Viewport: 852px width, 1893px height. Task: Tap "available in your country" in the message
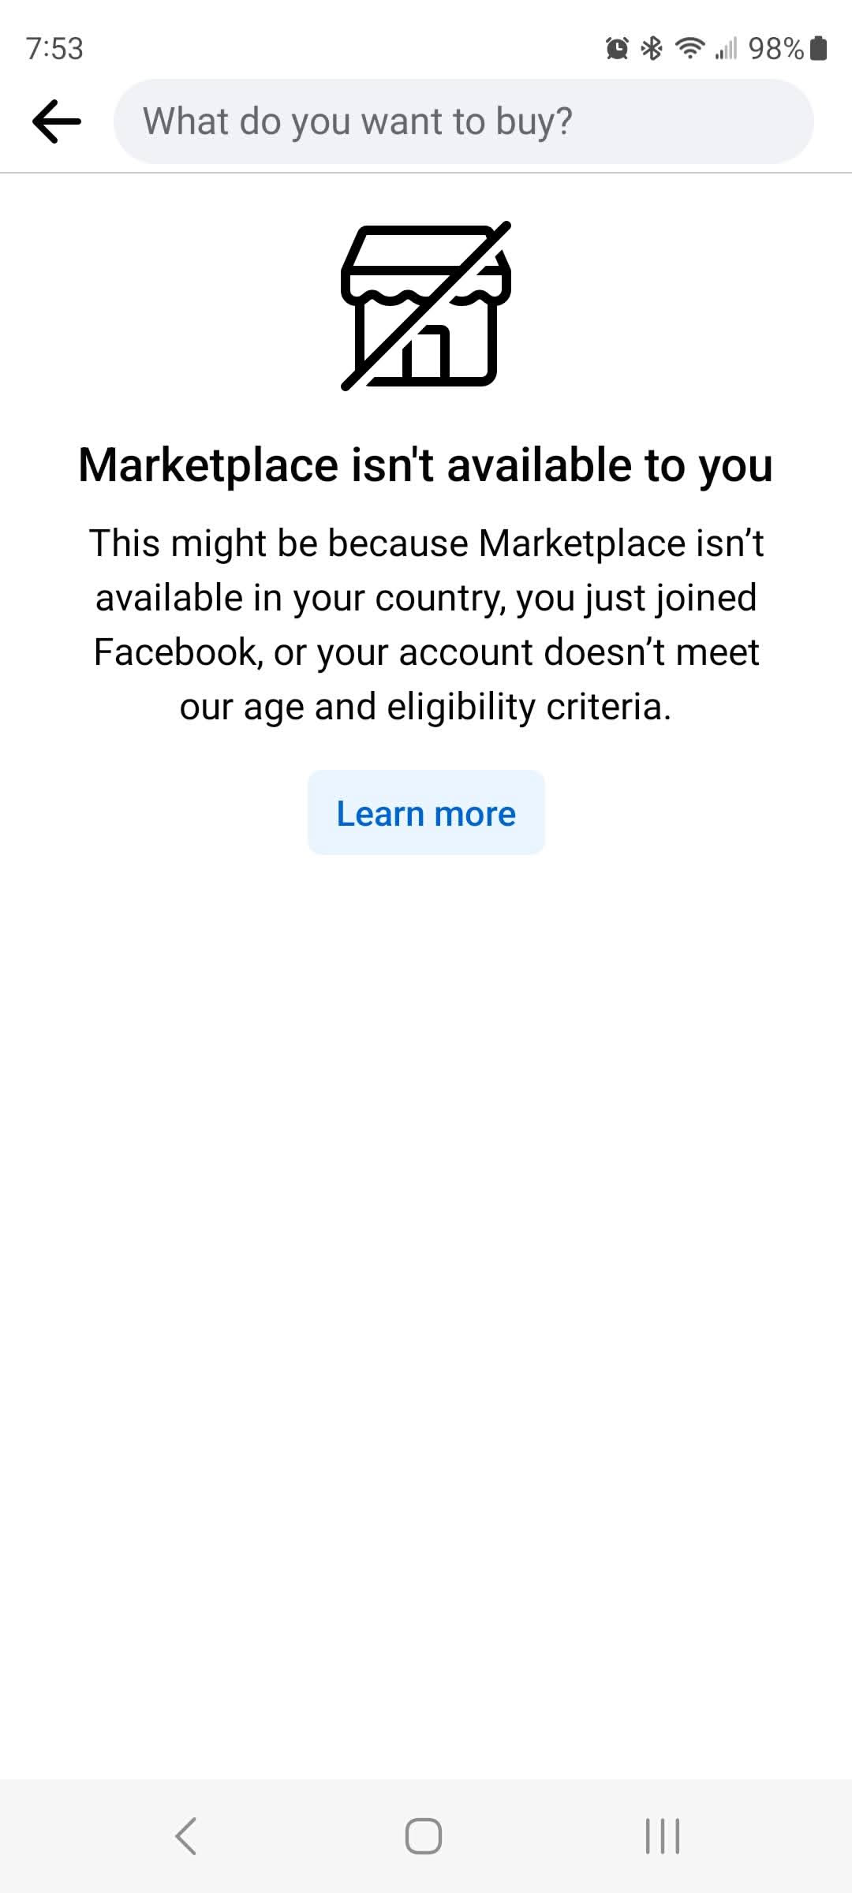(298, 598)
